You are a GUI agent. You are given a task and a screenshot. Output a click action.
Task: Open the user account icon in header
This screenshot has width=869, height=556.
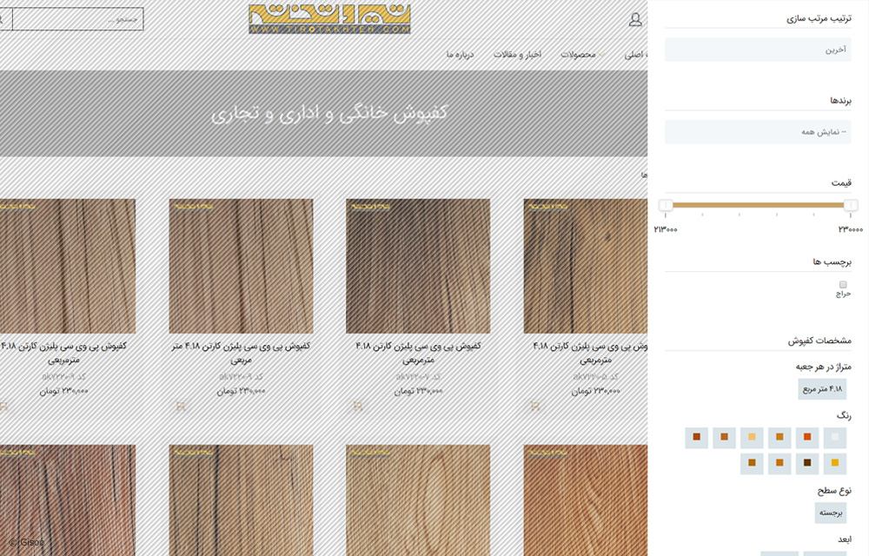(635, 19)
